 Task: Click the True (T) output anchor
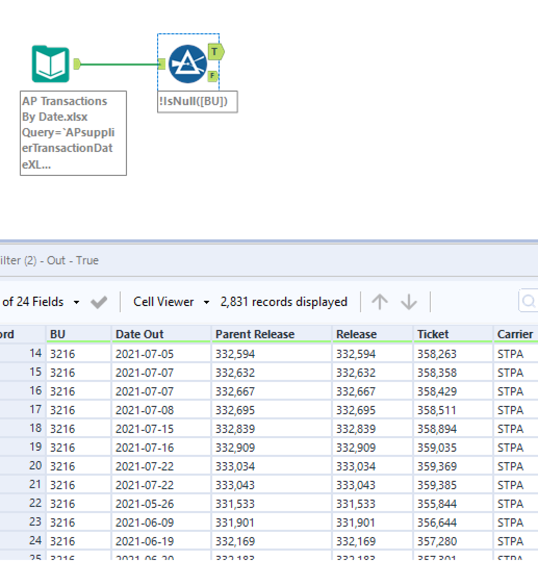tap(215, 52)
